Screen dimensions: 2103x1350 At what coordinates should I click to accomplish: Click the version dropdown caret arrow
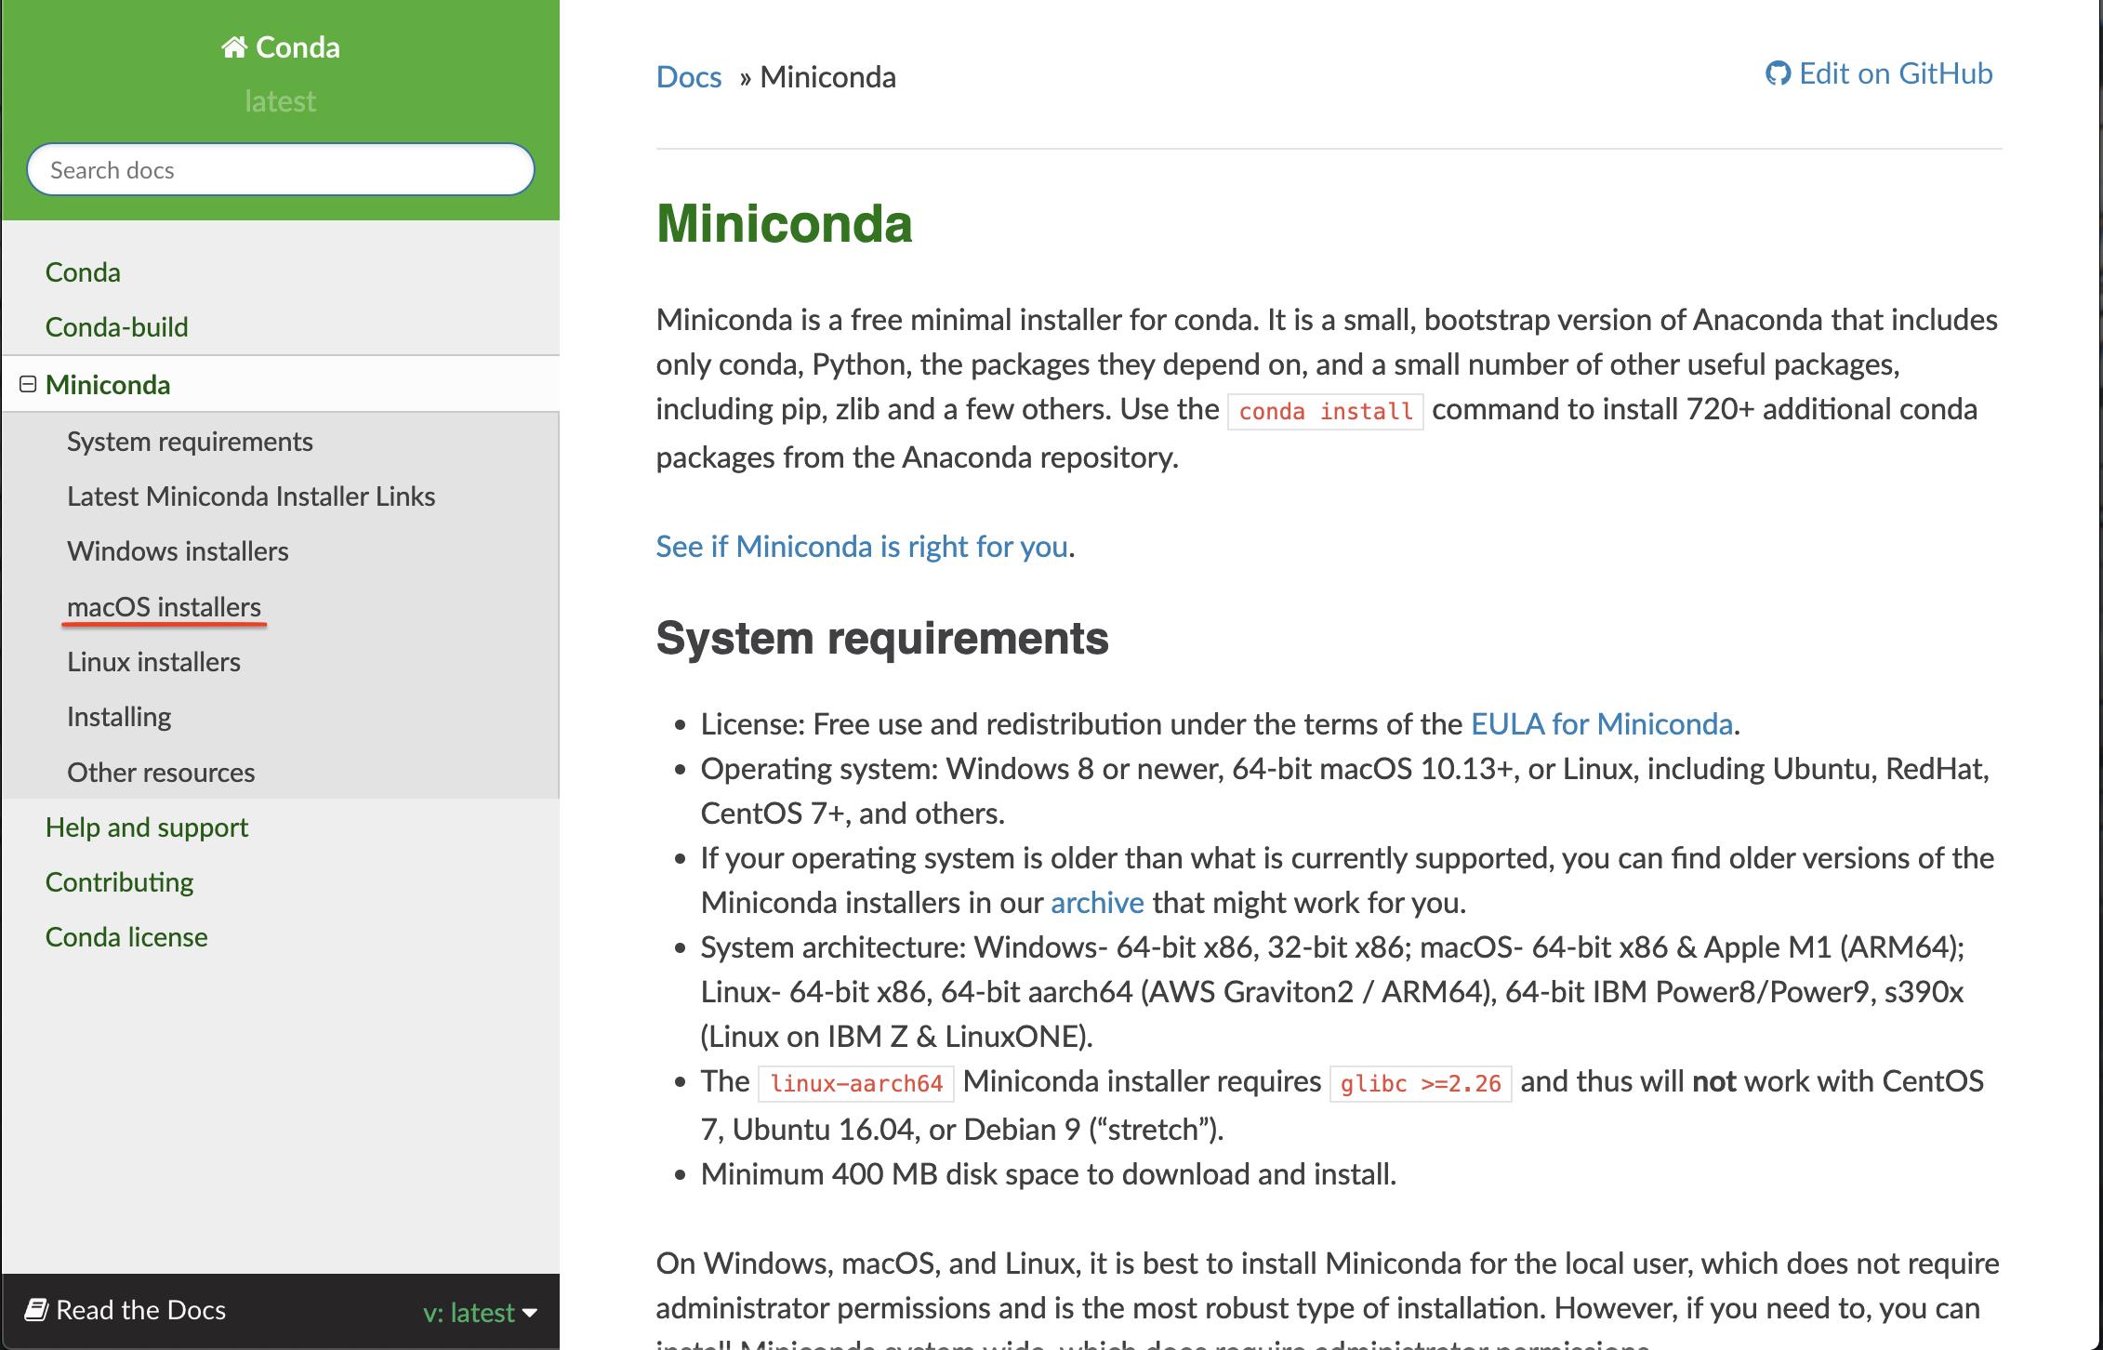(530, 1313)
